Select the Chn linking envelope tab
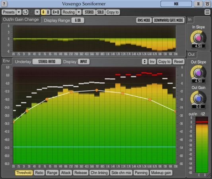212x179 pixels. (99, 173)
